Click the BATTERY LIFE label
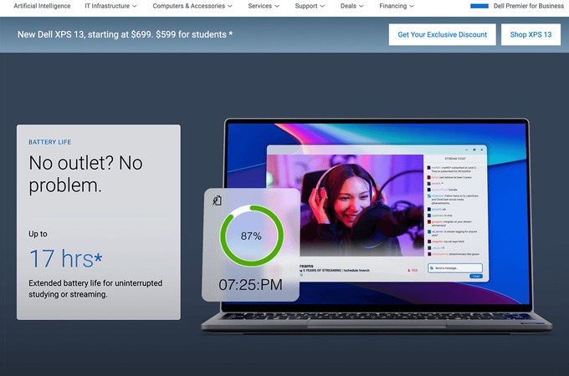Screen dimensions: 569x376 [49, 142]
